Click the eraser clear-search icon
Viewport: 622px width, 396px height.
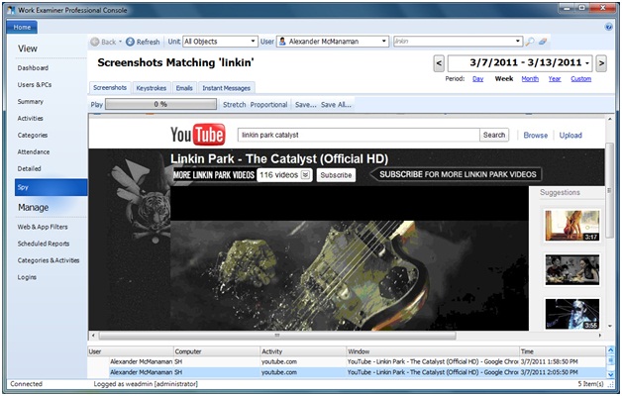pyautogui.click(x=543, y=42)
